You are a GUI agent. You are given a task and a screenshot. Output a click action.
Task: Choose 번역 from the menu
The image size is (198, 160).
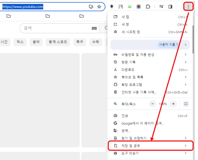(x=150, y=131)
